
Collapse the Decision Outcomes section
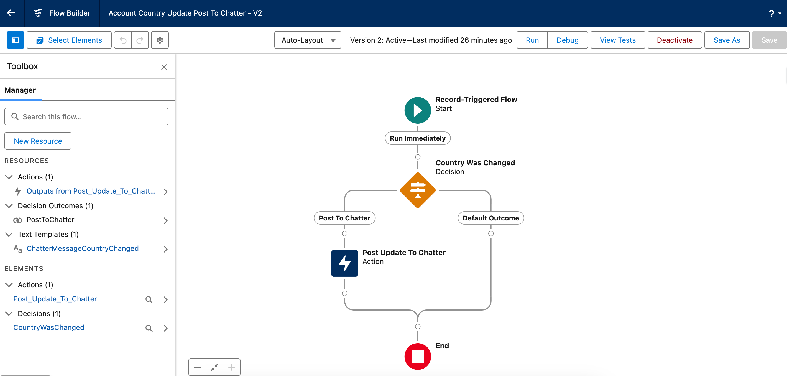tap(9, 206)
